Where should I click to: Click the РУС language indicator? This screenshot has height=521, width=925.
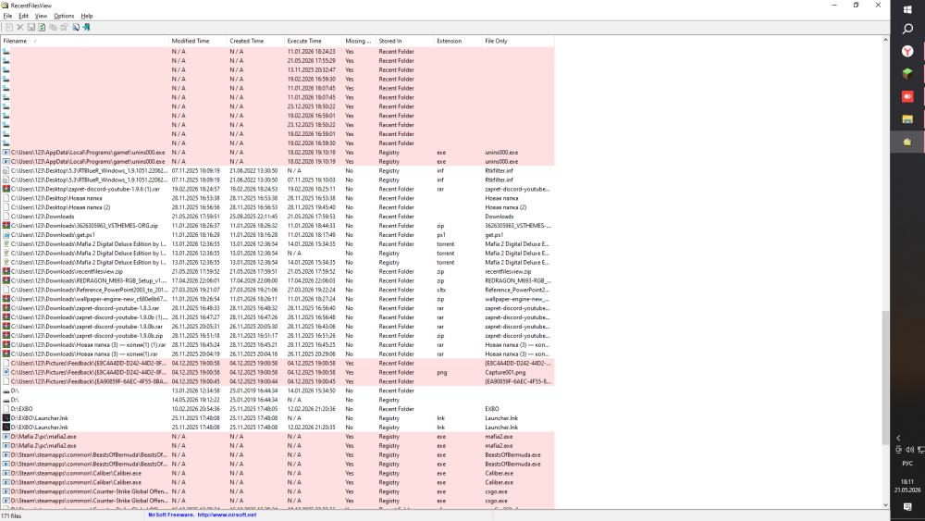click(x=907, y=464)
